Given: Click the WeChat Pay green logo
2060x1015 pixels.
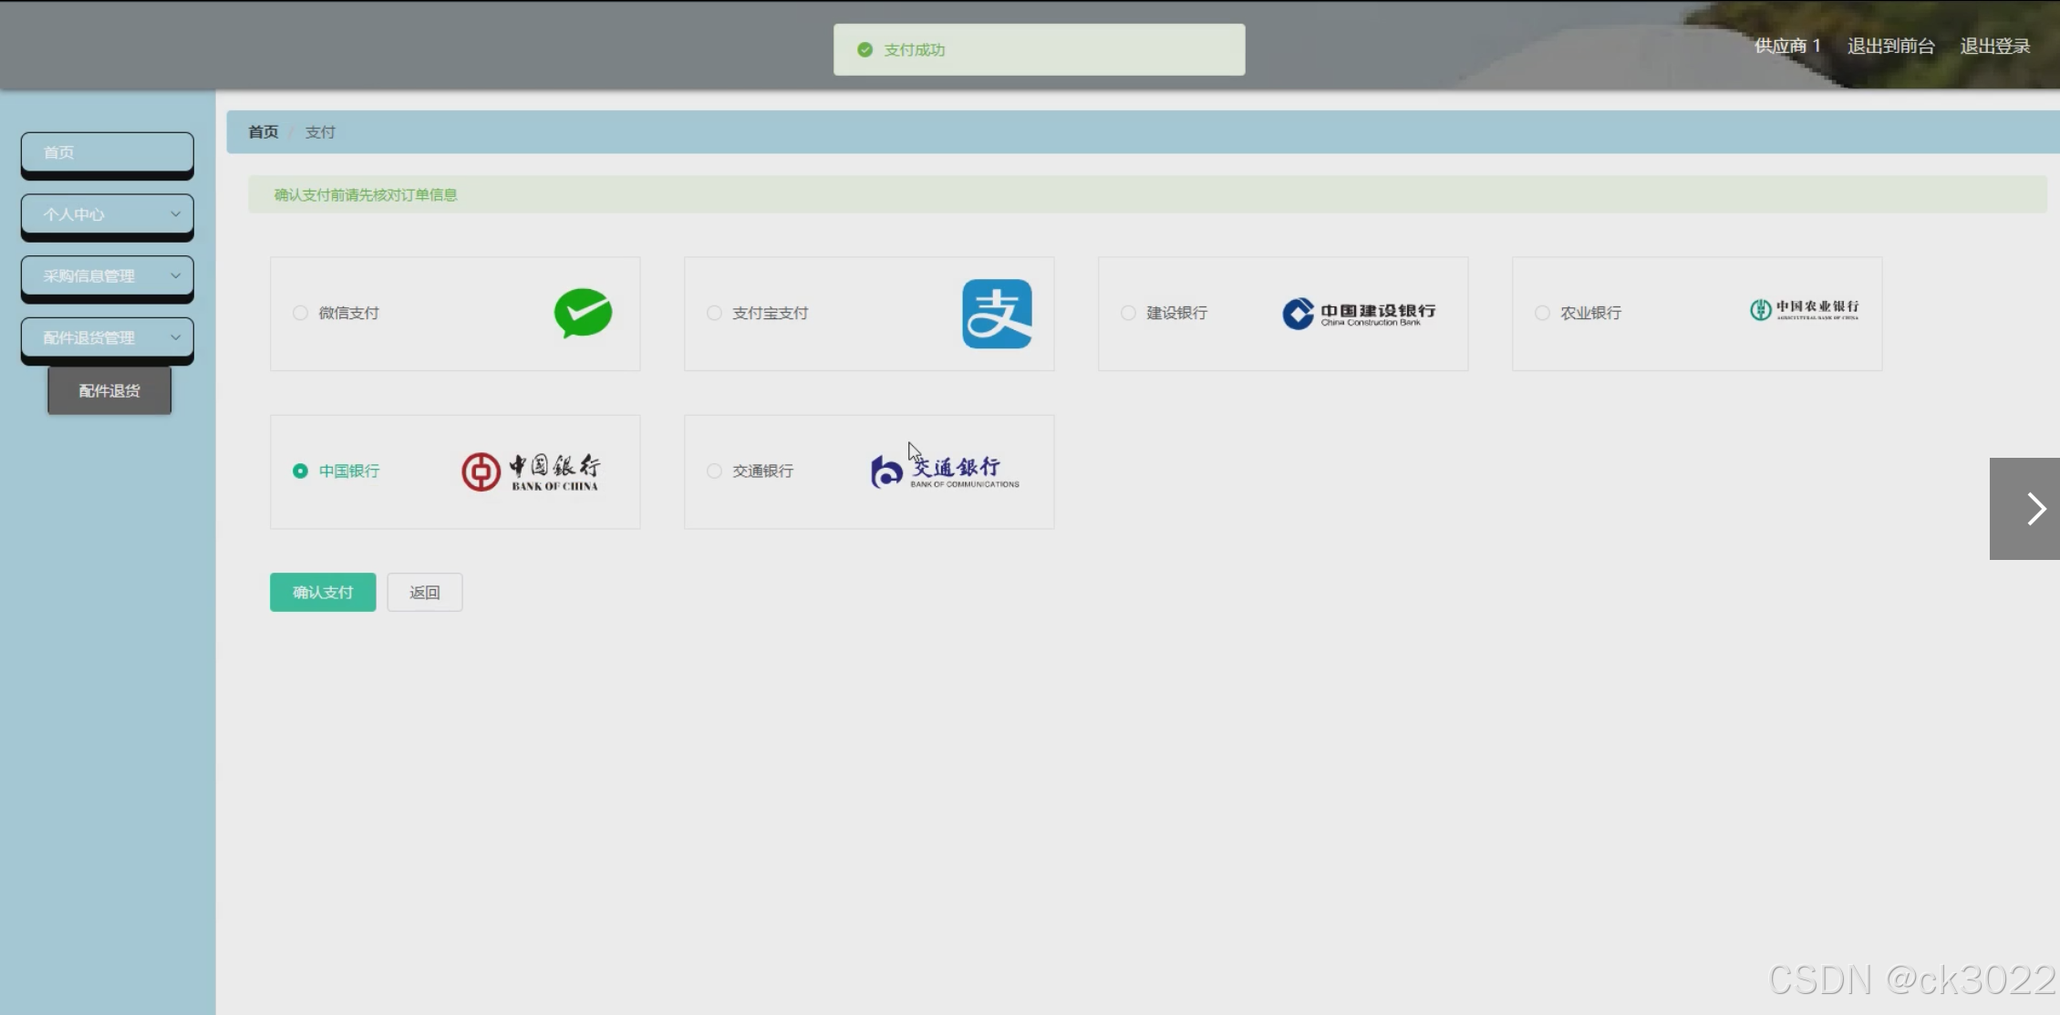Looking at the screenshot, I should pos(583,313).
